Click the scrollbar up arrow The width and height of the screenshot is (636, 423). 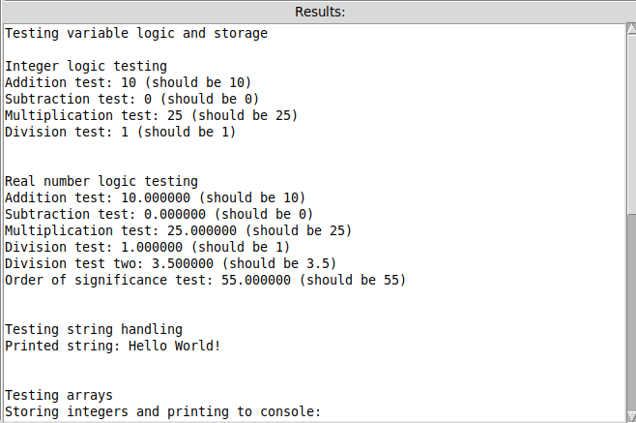629,31
